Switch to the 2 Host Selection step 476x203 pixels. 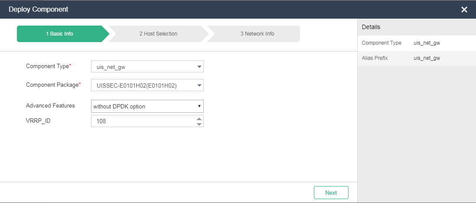point(158,34)
